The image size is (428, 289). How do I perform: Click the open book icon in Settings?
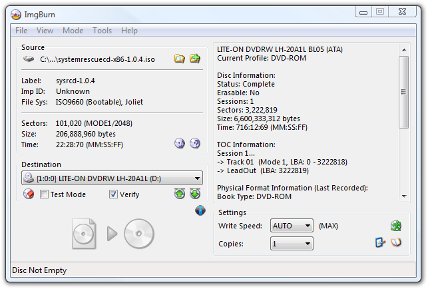coord(396,242)
